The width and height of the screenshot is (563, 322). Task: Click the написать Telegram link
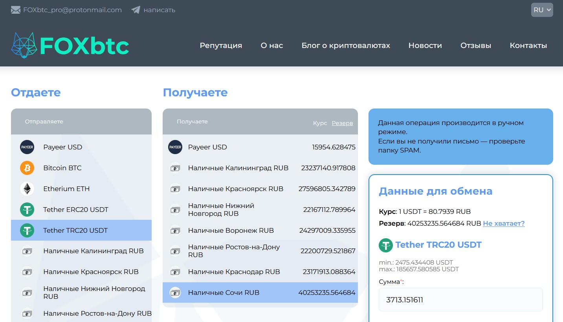pos(160,10)
